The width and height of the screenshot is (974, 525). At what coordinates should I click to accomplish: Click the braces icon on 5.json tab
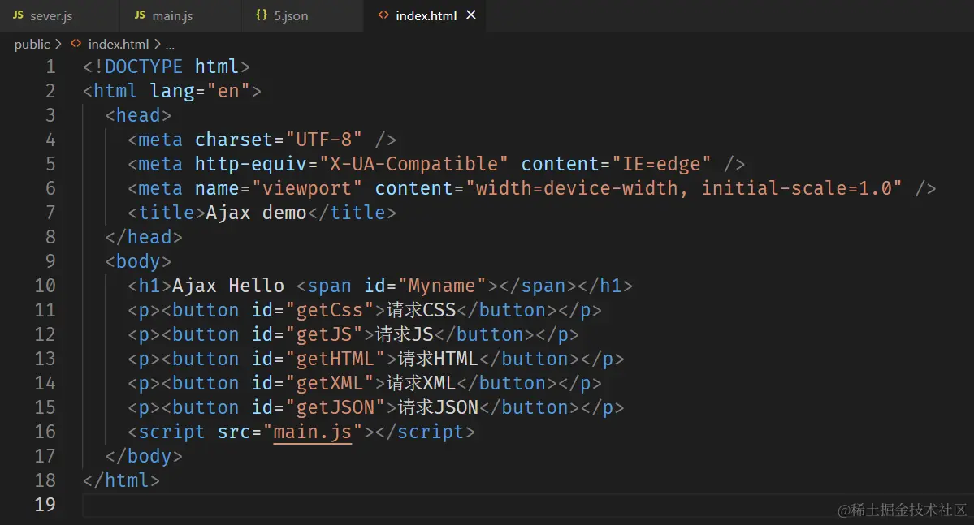point(261,15)
